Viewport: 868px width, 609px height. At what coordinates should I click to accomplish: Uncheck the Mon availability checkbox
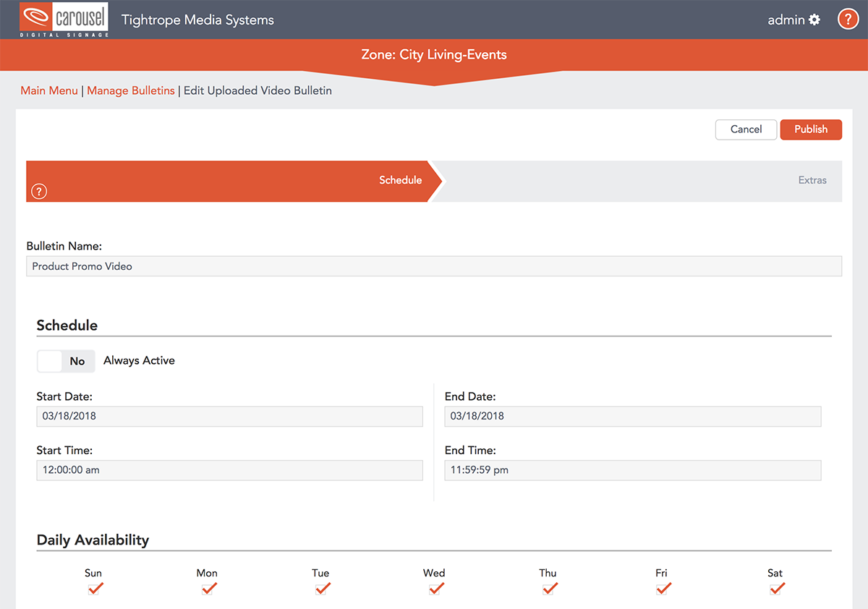pyautogui.click(x=207, y=589)
